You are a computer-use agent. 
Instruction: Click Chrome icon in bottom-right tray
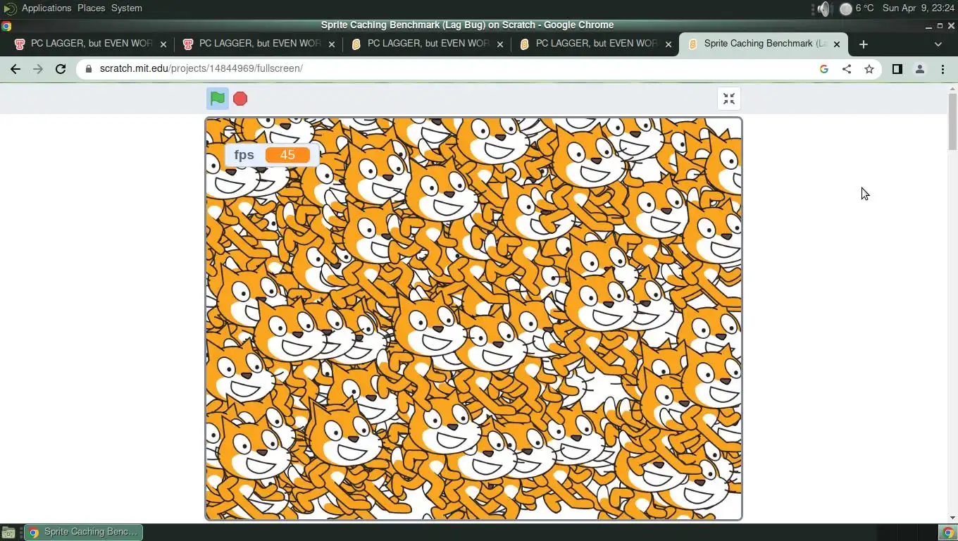(x=948, y=533)
